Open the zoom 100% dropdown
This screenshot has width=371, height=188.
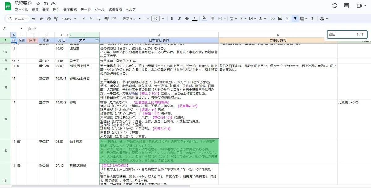[x=69, y=19]
